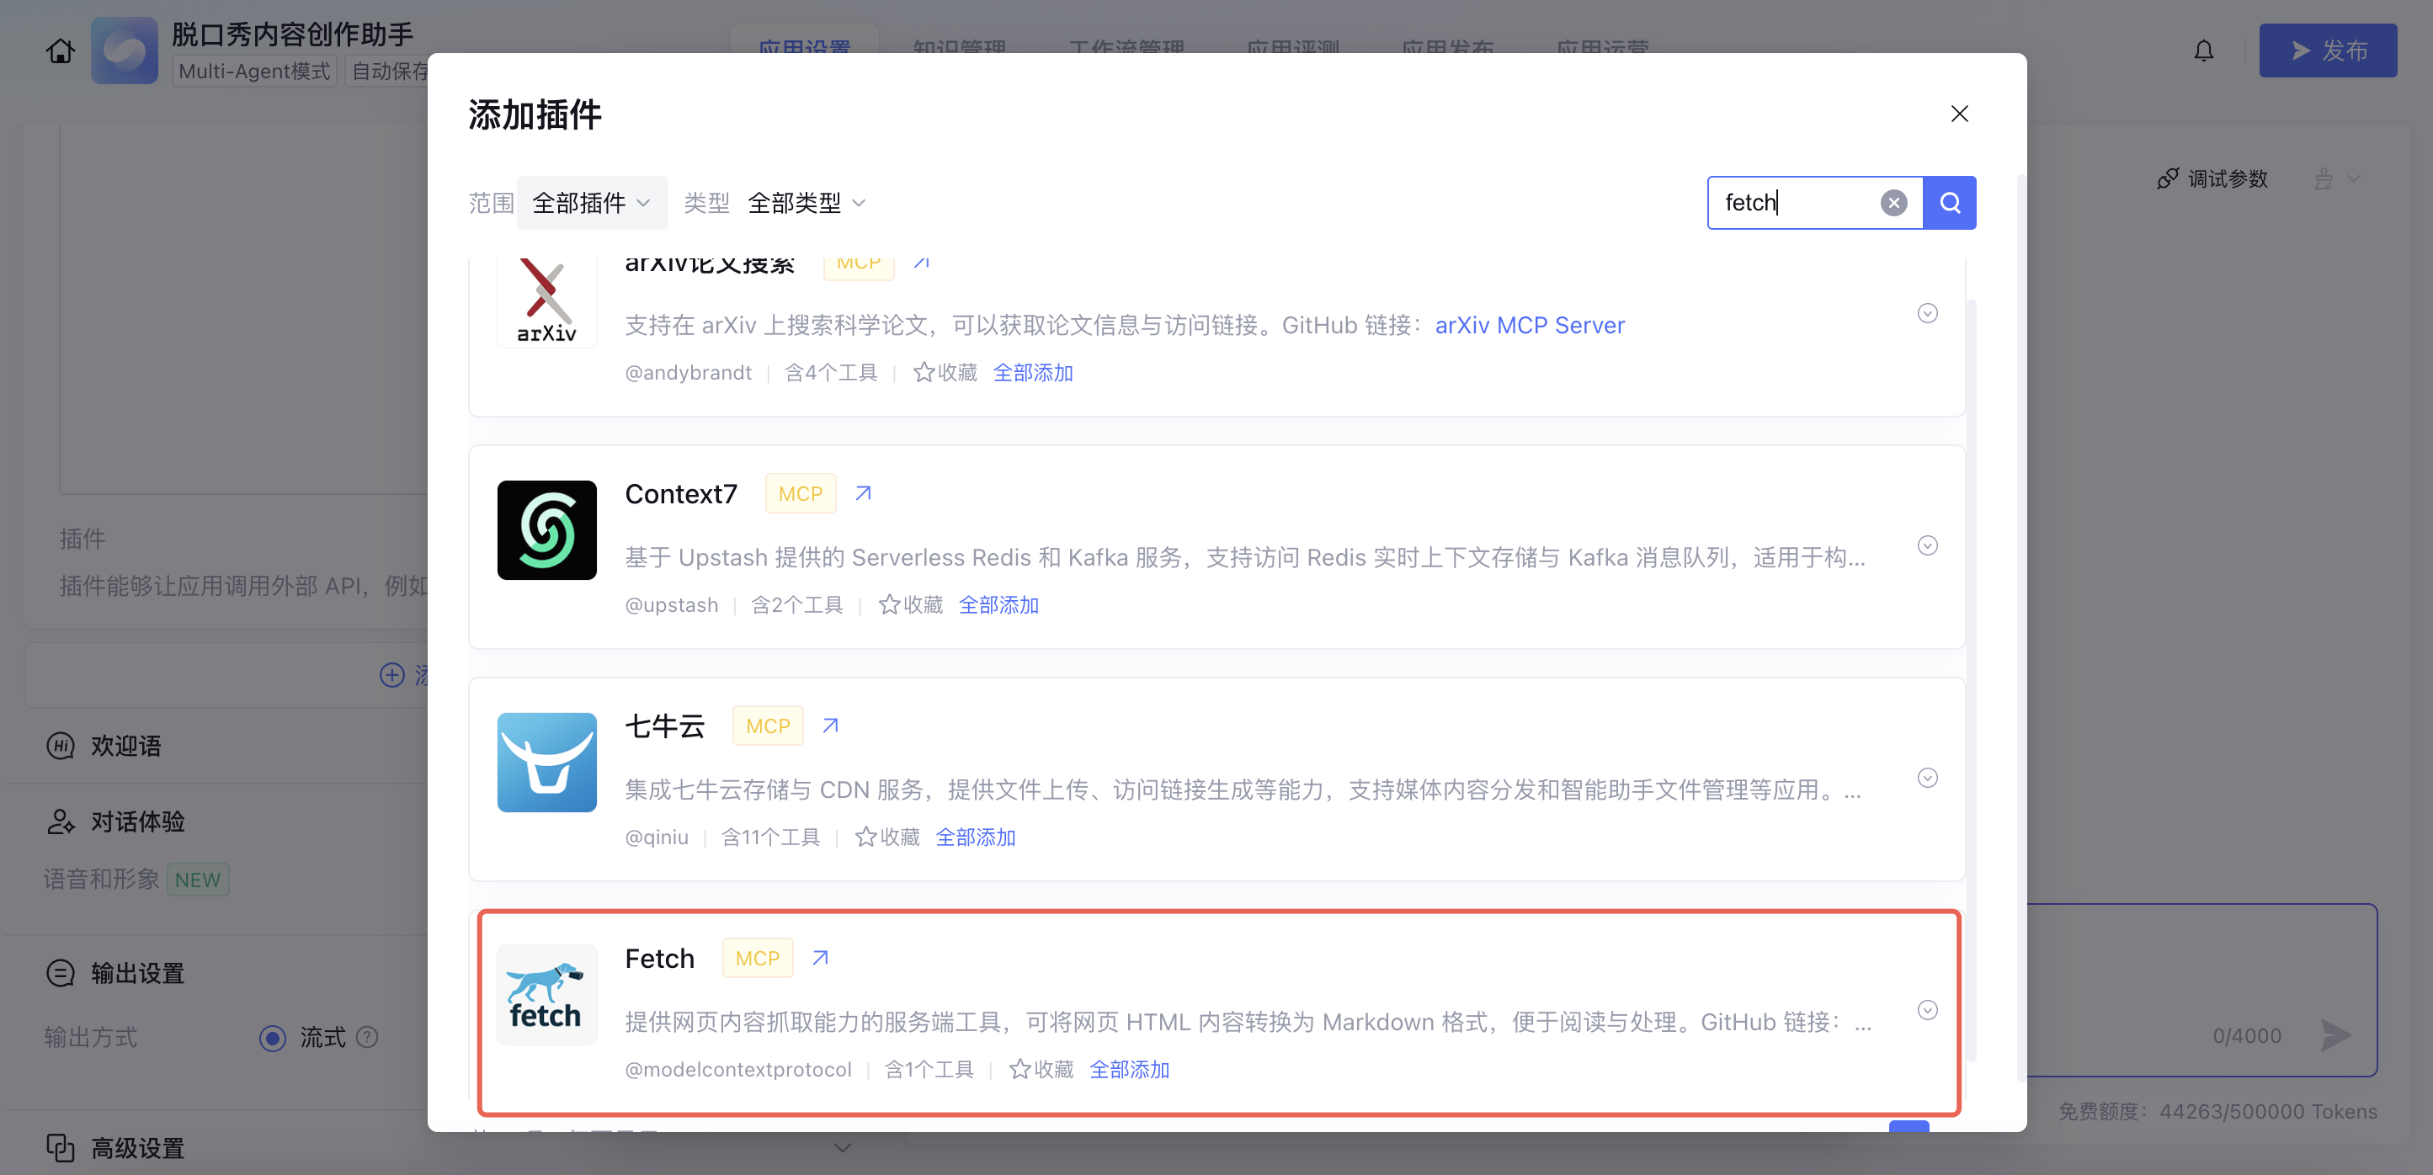The height and width of the screenshot is (1175, 2433).
Task: Open the arXiv MCP Server link
Action: [1529, 325]
